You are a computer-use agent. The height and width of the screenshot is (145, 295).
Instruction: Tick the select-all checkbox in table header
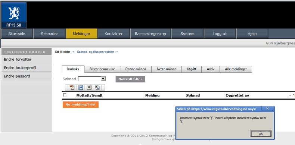[x=65, y=95]
